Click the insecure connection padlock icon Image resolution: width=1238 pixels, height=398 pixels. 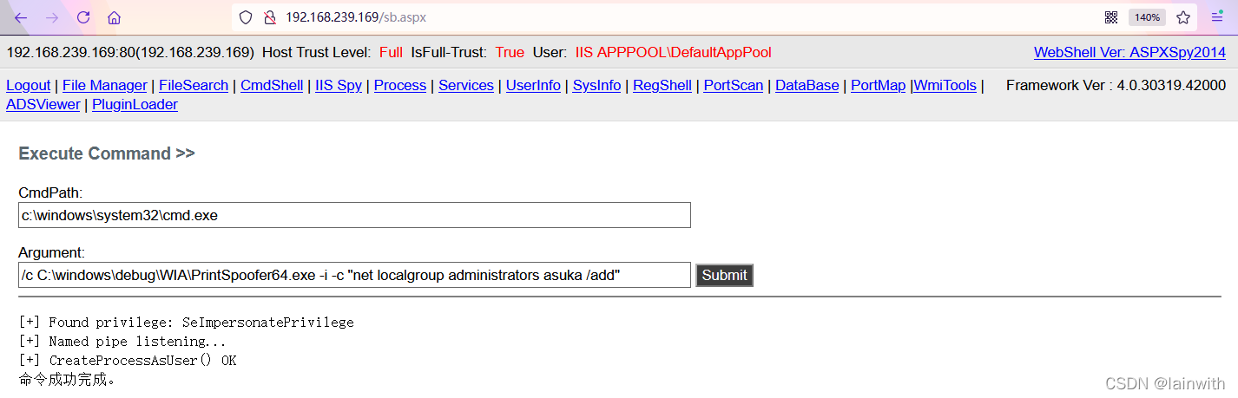269,17
